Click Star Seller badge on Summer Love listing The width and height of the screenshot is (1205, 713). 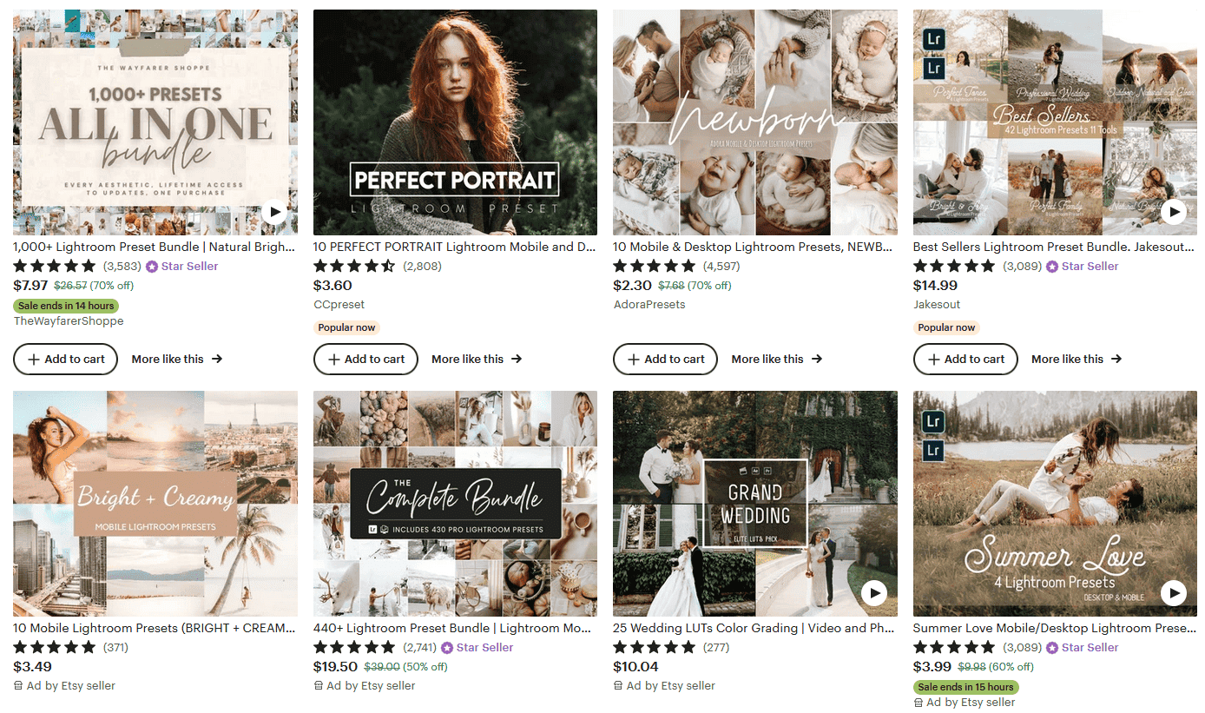coord(1083,647)
